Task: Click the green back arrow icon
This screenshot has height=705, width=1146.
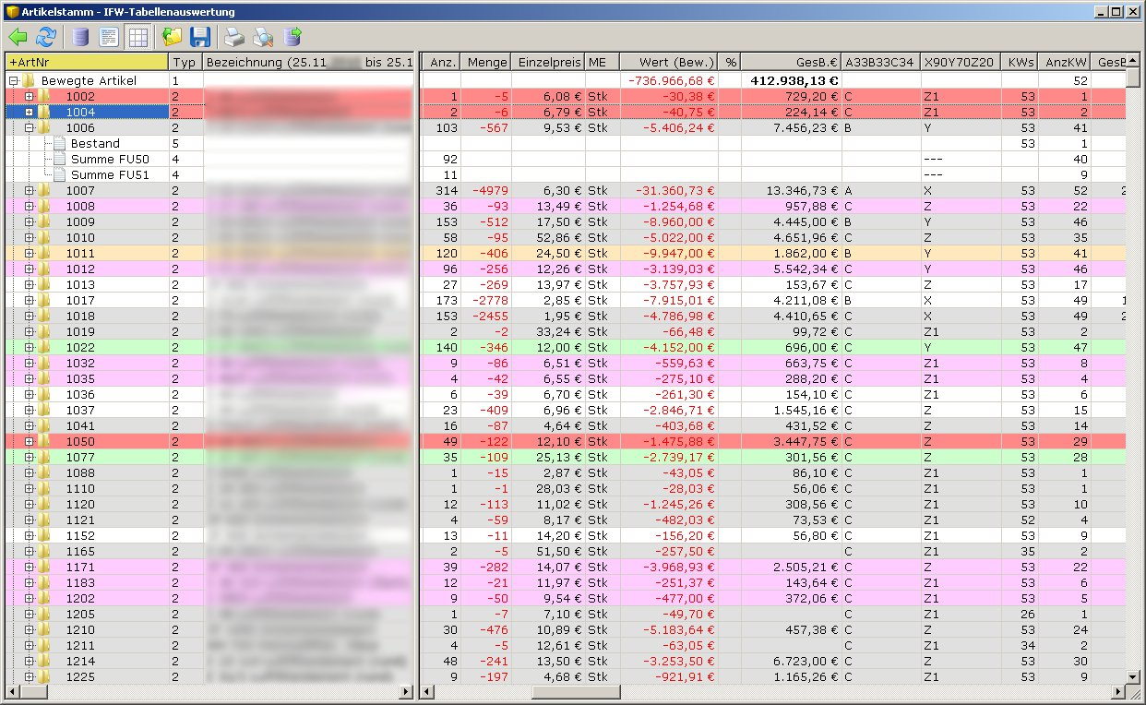Action: click(18, 37)
